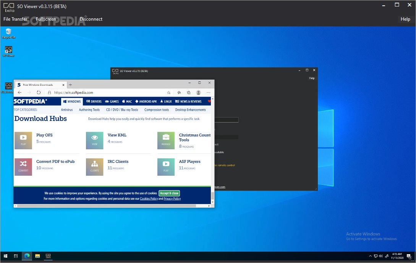The image size is (416, 263).
Task: Open browser profile avatar
Action: coord(198,93)
